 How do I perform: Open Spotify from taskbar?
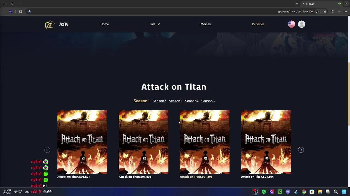click(264, 192)
